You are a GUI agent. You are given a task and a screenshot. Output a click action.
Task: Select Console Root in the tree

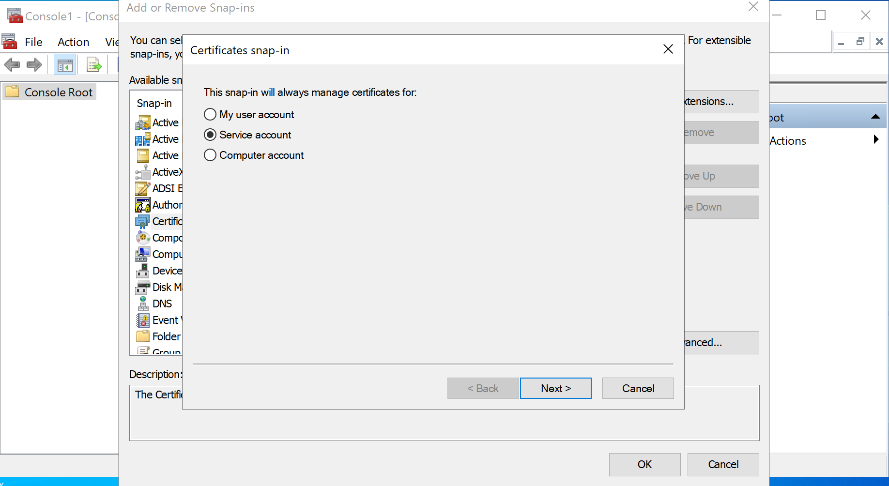pyautogui.click(x=58, y=92)
